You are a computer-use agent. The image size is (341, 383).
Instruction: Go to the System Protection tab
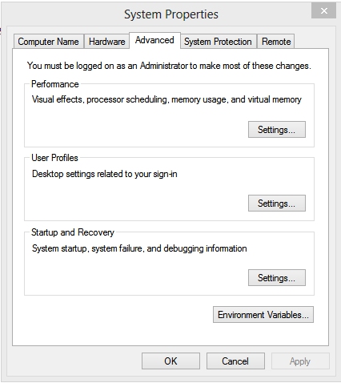tap(218, 42)
